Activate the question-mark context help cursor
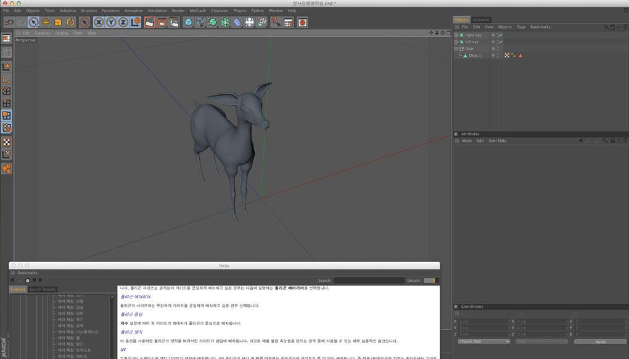This screenshot has height=359, width=629. pyautogui.click(x=276, y=22)
